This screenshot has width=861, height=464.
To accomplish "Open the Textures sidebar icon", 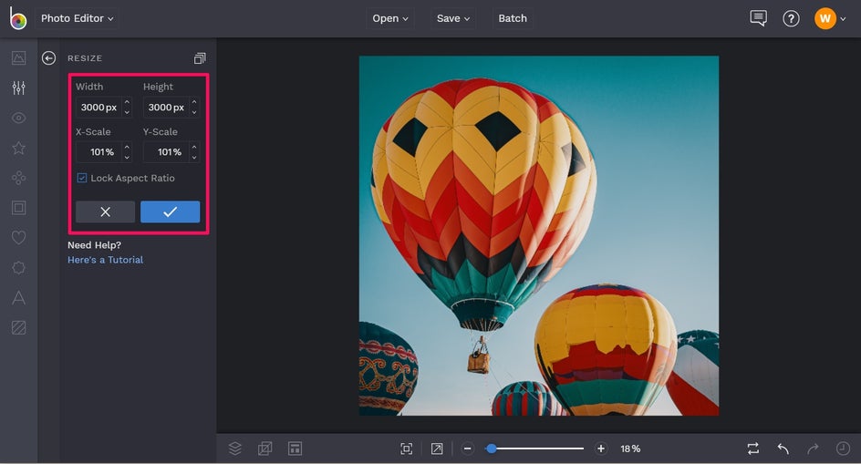I will click(x=18, y=328).
